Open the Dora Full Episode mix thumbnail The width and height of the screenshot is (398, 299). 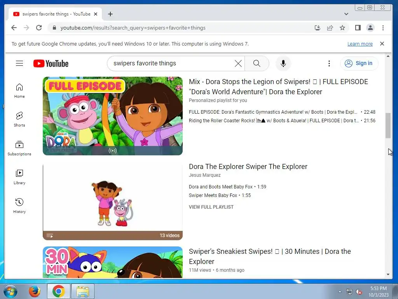click(113, 116)
